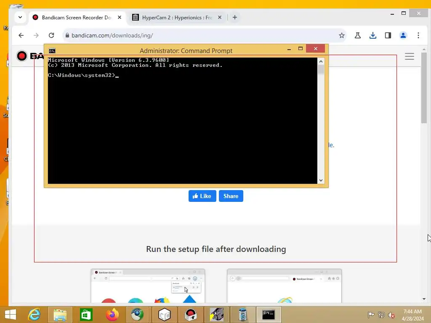Click the left Chrome download instruction thumbnail

(148, 286)
